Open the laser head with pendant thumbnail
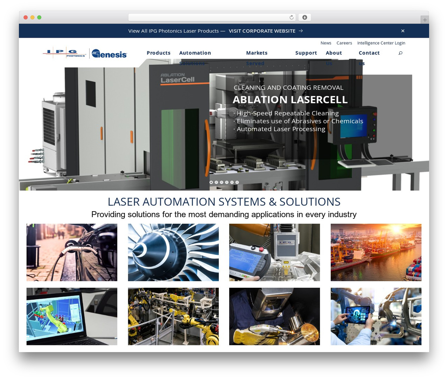The image size is (448, 379). pos(274,252)
